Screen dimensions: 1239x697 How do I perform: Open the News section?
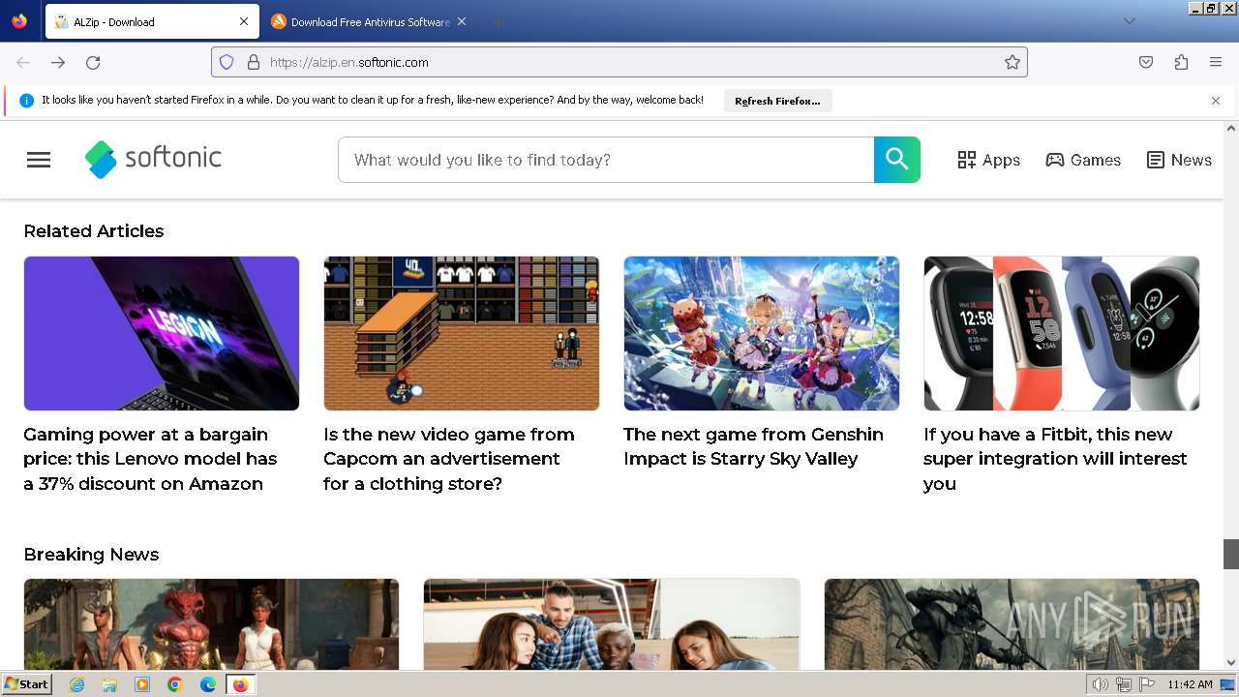1179,160
